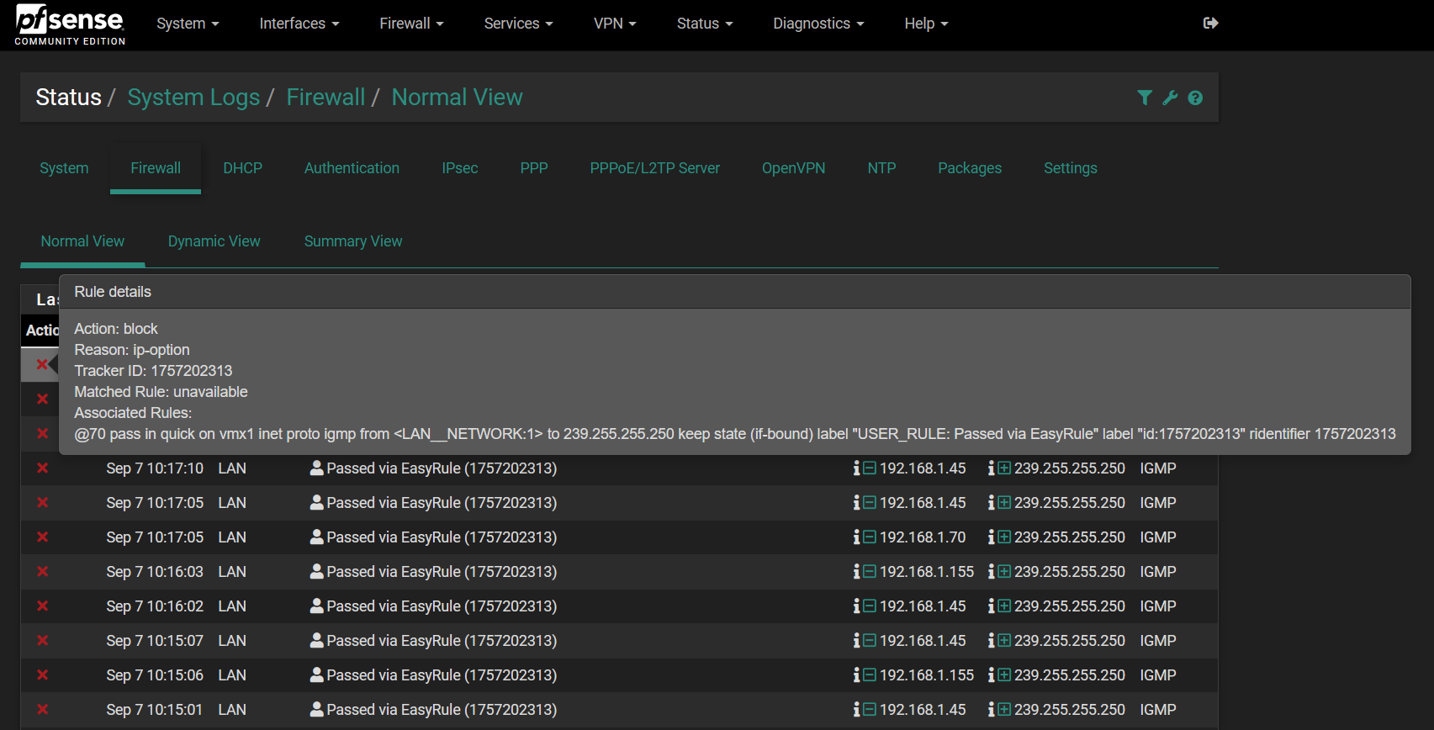The width and height of the screenshot is (1434, 730).
Task: Open the help question mark icon
Action: pos(1195,98)
